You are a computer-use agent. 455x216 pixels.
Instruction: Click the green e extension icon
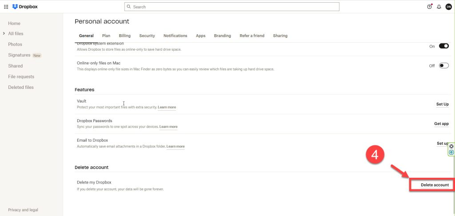pos(451,152)
